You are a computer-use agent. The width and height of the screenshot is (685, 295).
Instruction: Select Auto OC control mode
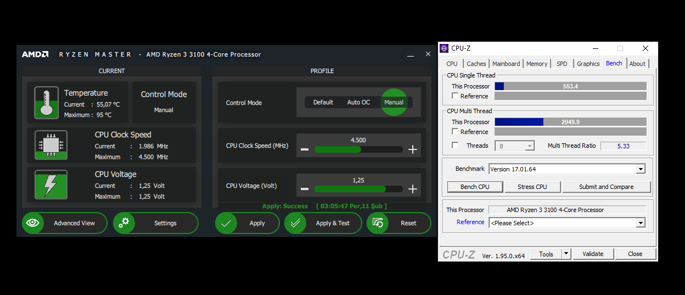coord(358,102)
